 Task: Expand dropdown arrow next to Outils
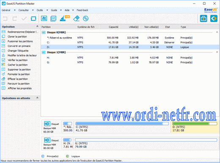click(47, 10)
